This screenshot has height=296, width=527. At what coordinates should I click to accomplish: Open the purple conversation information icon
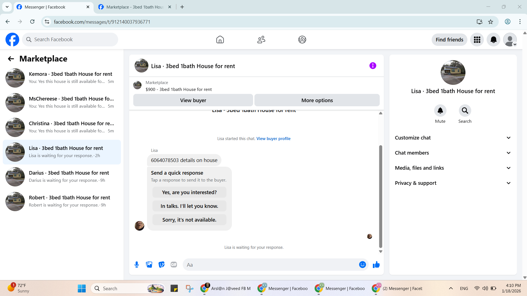point(373,66)
